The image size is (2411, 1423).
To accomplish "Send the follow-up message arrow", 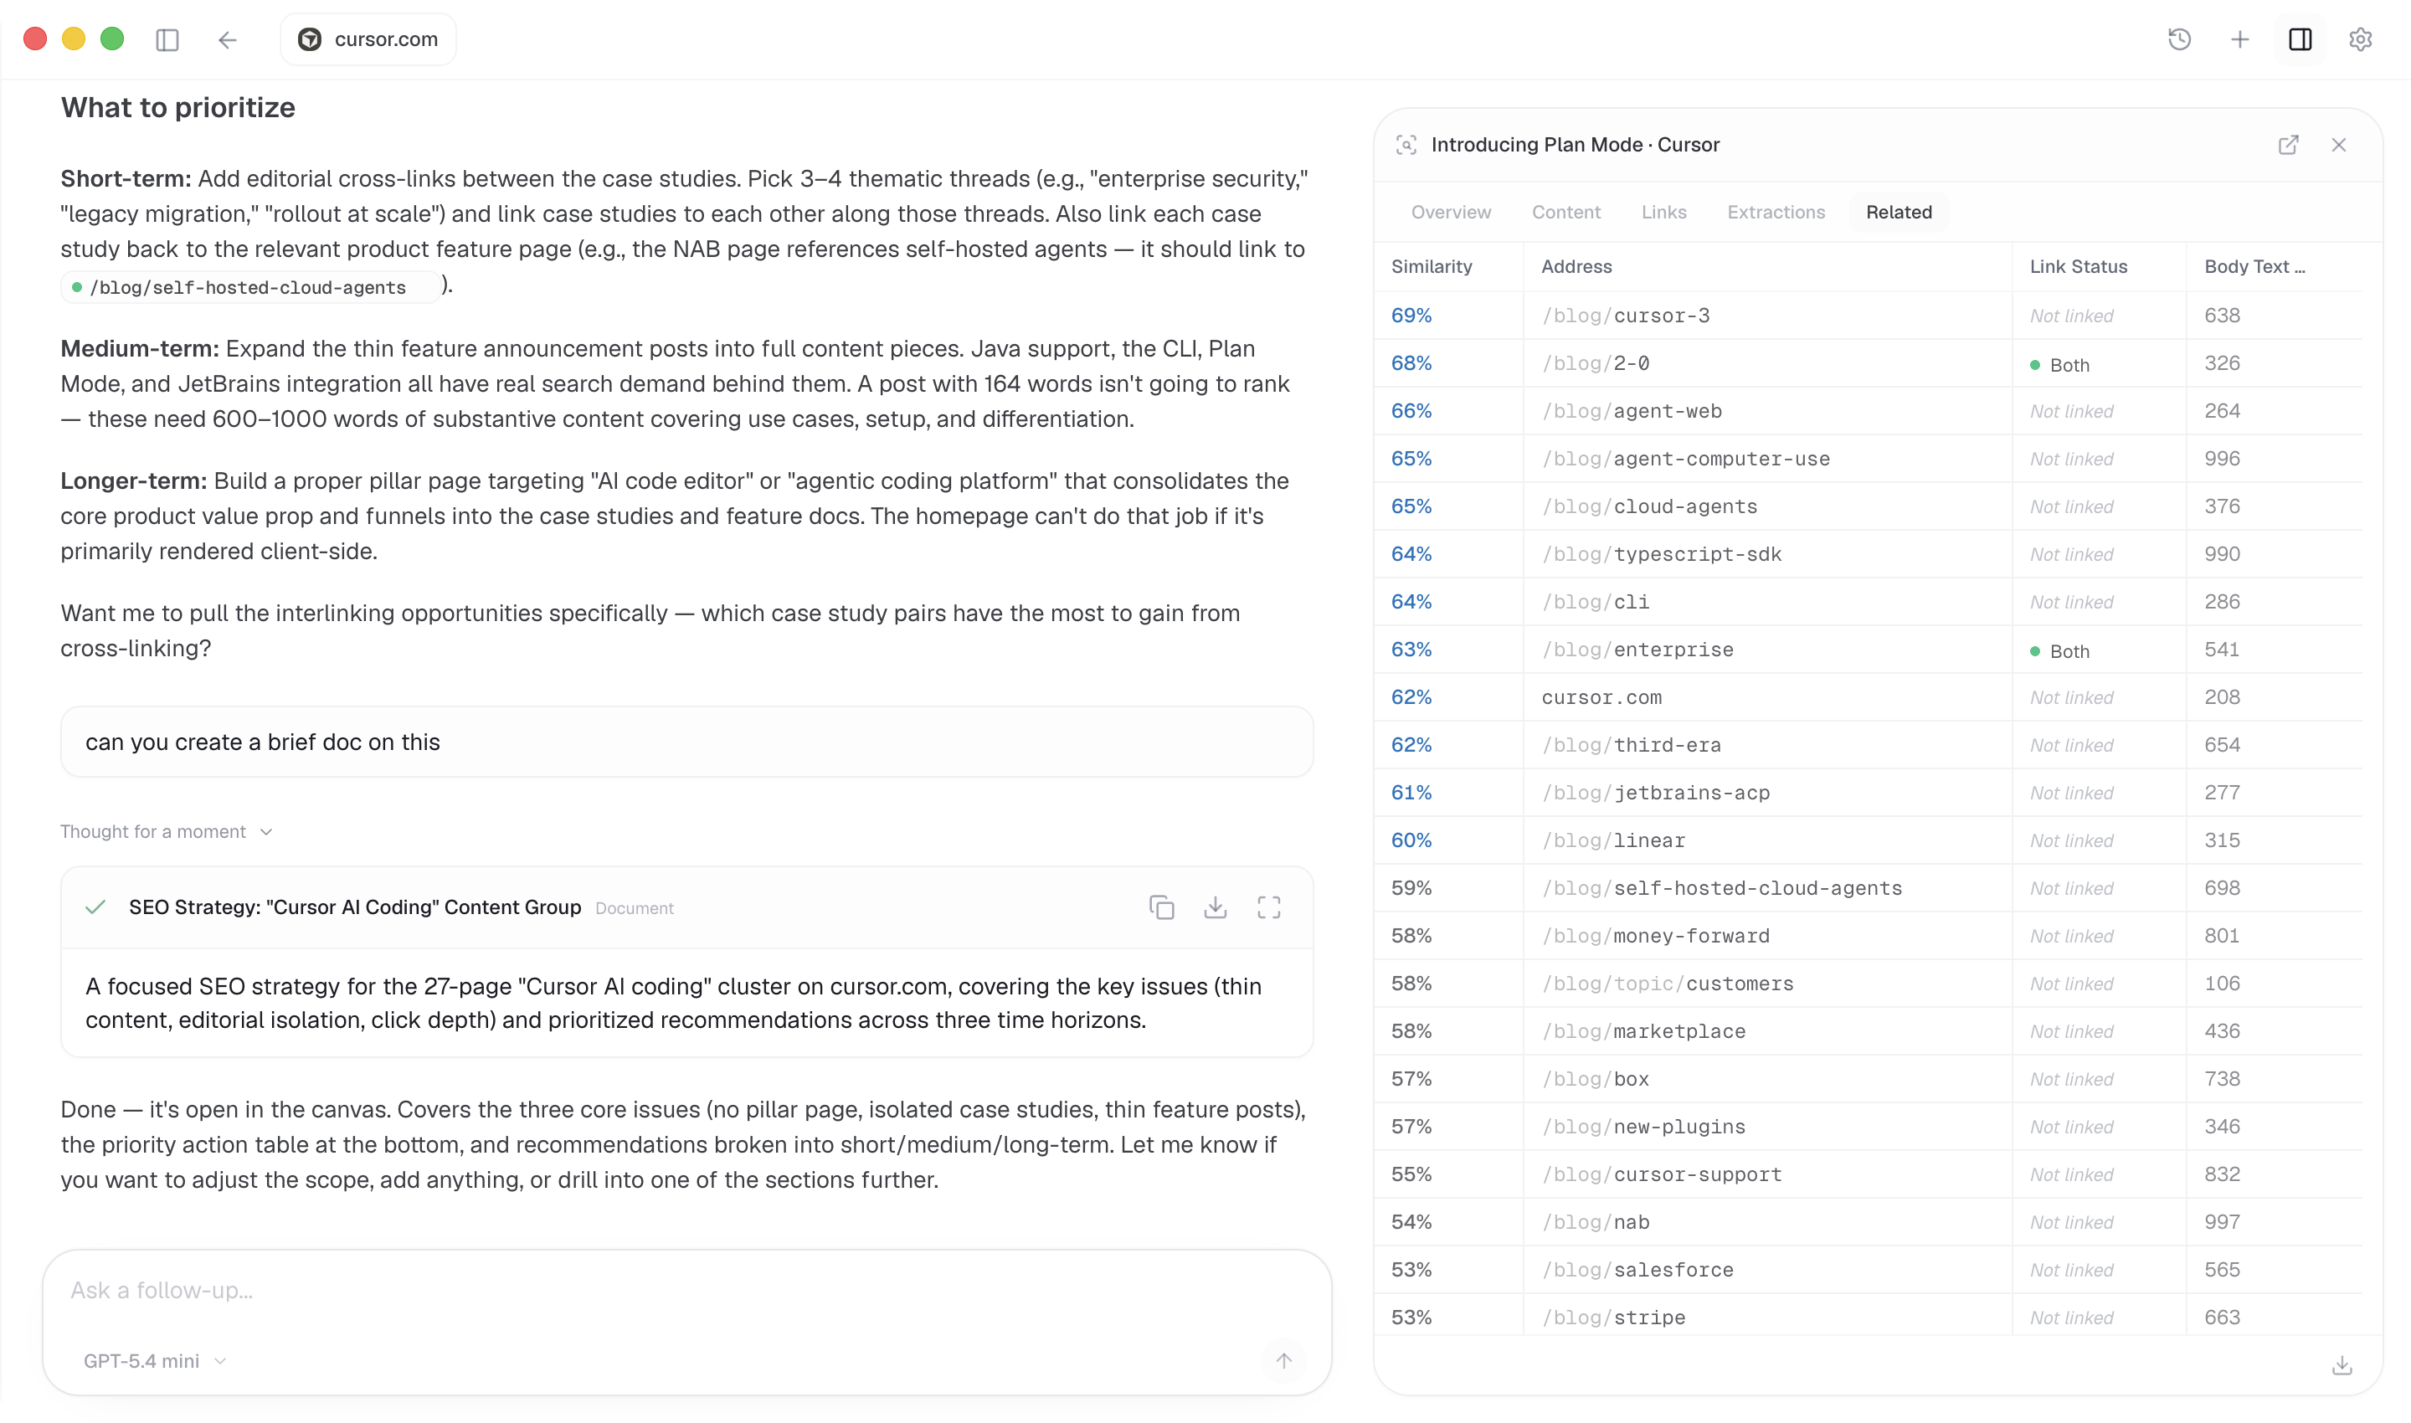I will [x=1284, y=1359].
